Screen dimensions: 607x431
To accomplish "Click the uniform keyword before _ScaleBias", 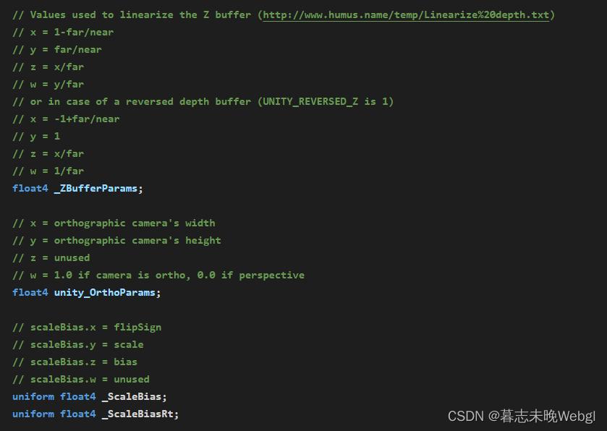I will coord(33,396).
